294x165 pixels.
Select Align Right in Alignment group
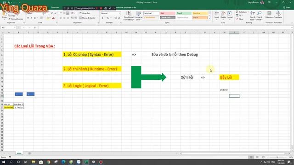(68, 18)
